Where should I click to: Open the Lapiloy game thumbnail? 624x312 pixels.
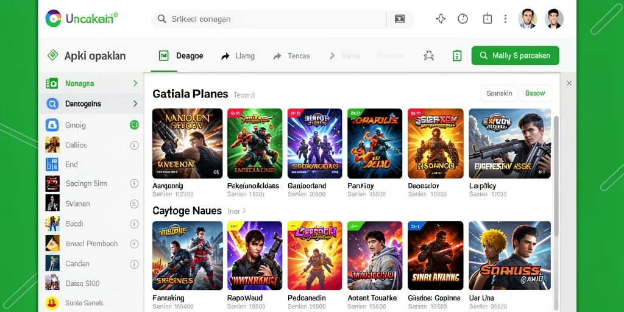click(x=510, y=143)
